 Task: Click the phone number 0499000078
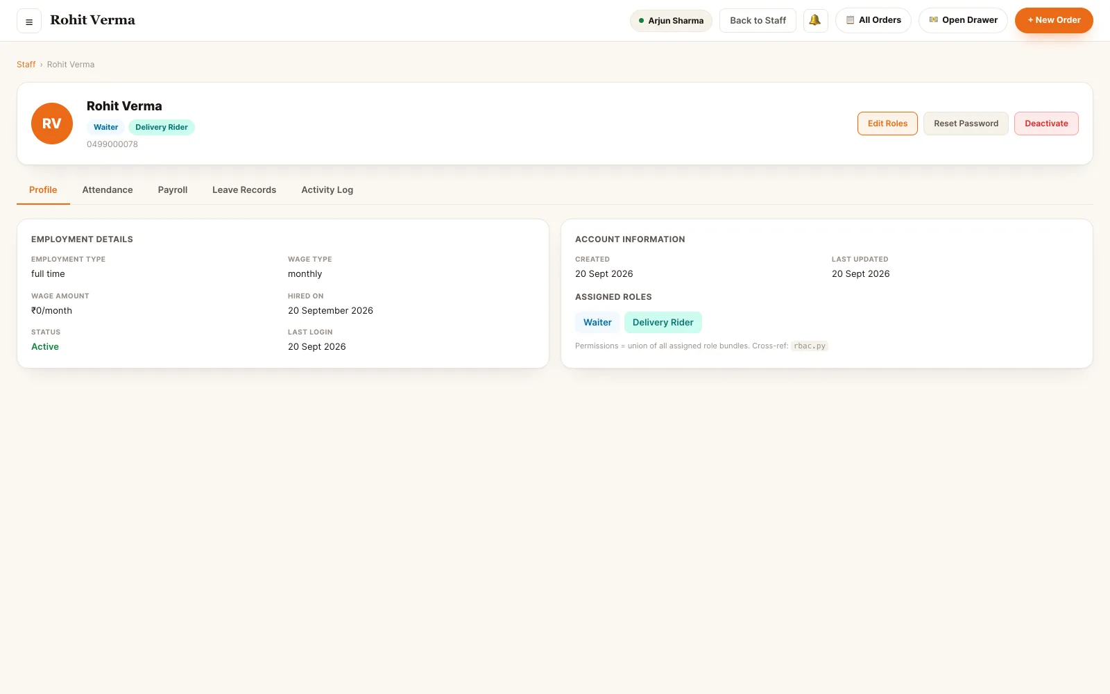click(112, 144)
